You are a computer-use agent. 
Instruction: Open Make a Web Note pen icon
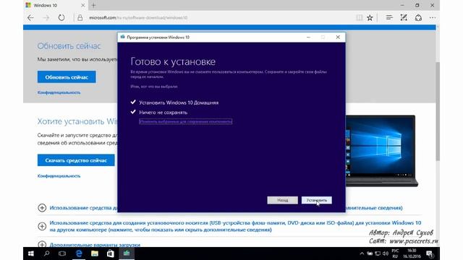[x=404, y=17]
